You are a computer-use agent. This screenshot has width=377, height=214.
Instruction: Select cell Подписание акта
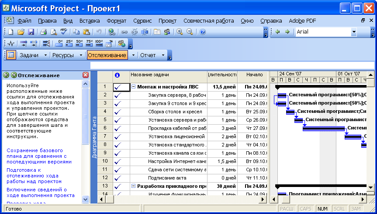tap(169, 178)
